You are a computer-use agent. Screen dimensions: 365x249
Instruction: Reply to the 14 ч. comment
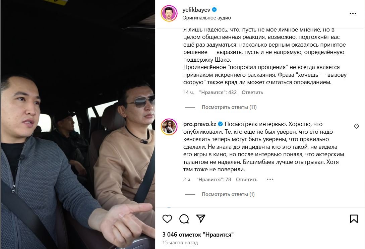[252, 92]
